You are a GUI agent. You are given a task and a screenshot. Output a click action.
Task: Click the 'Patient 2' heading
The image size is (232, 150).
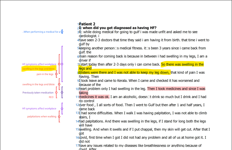coord(87,24)
